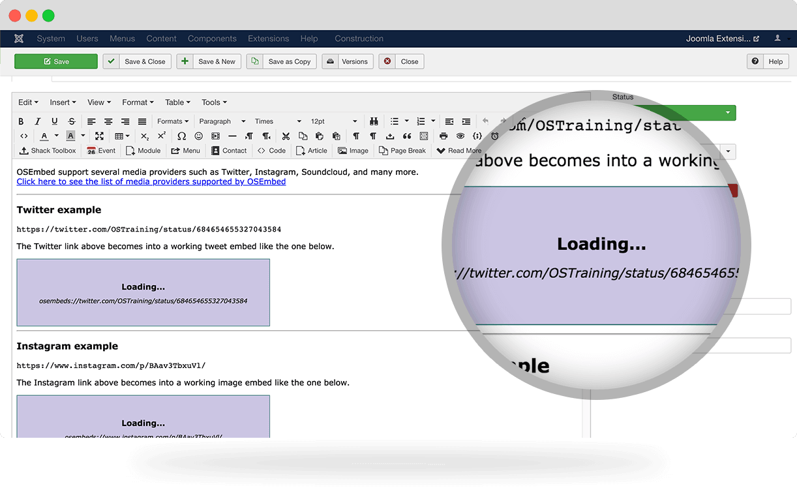Screen dimensions: 797x488
Task: Set right-to-left text direction
Action: coord(266,136)
